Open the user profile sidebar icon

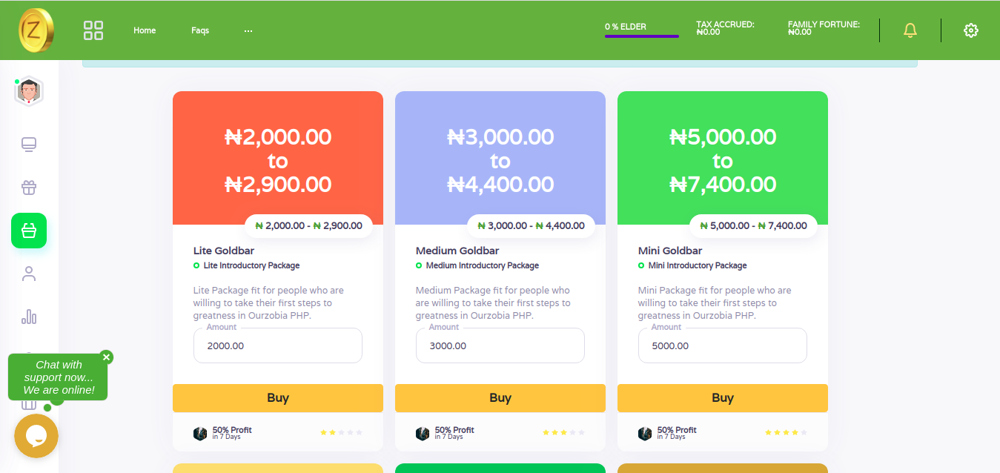[29, 274]
